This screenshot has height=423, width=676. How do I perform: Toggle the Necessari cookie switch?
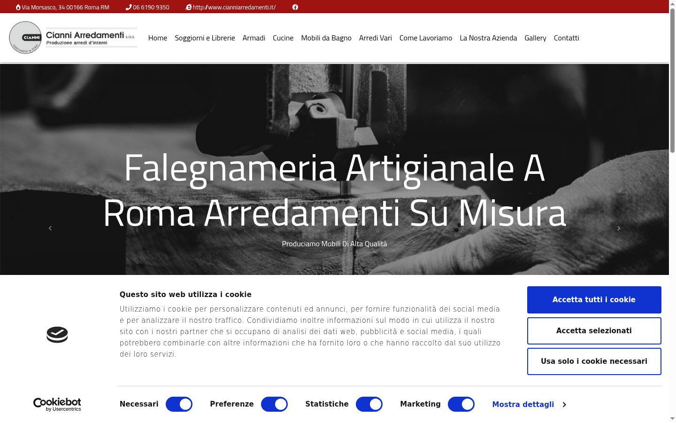coord(179,404)
